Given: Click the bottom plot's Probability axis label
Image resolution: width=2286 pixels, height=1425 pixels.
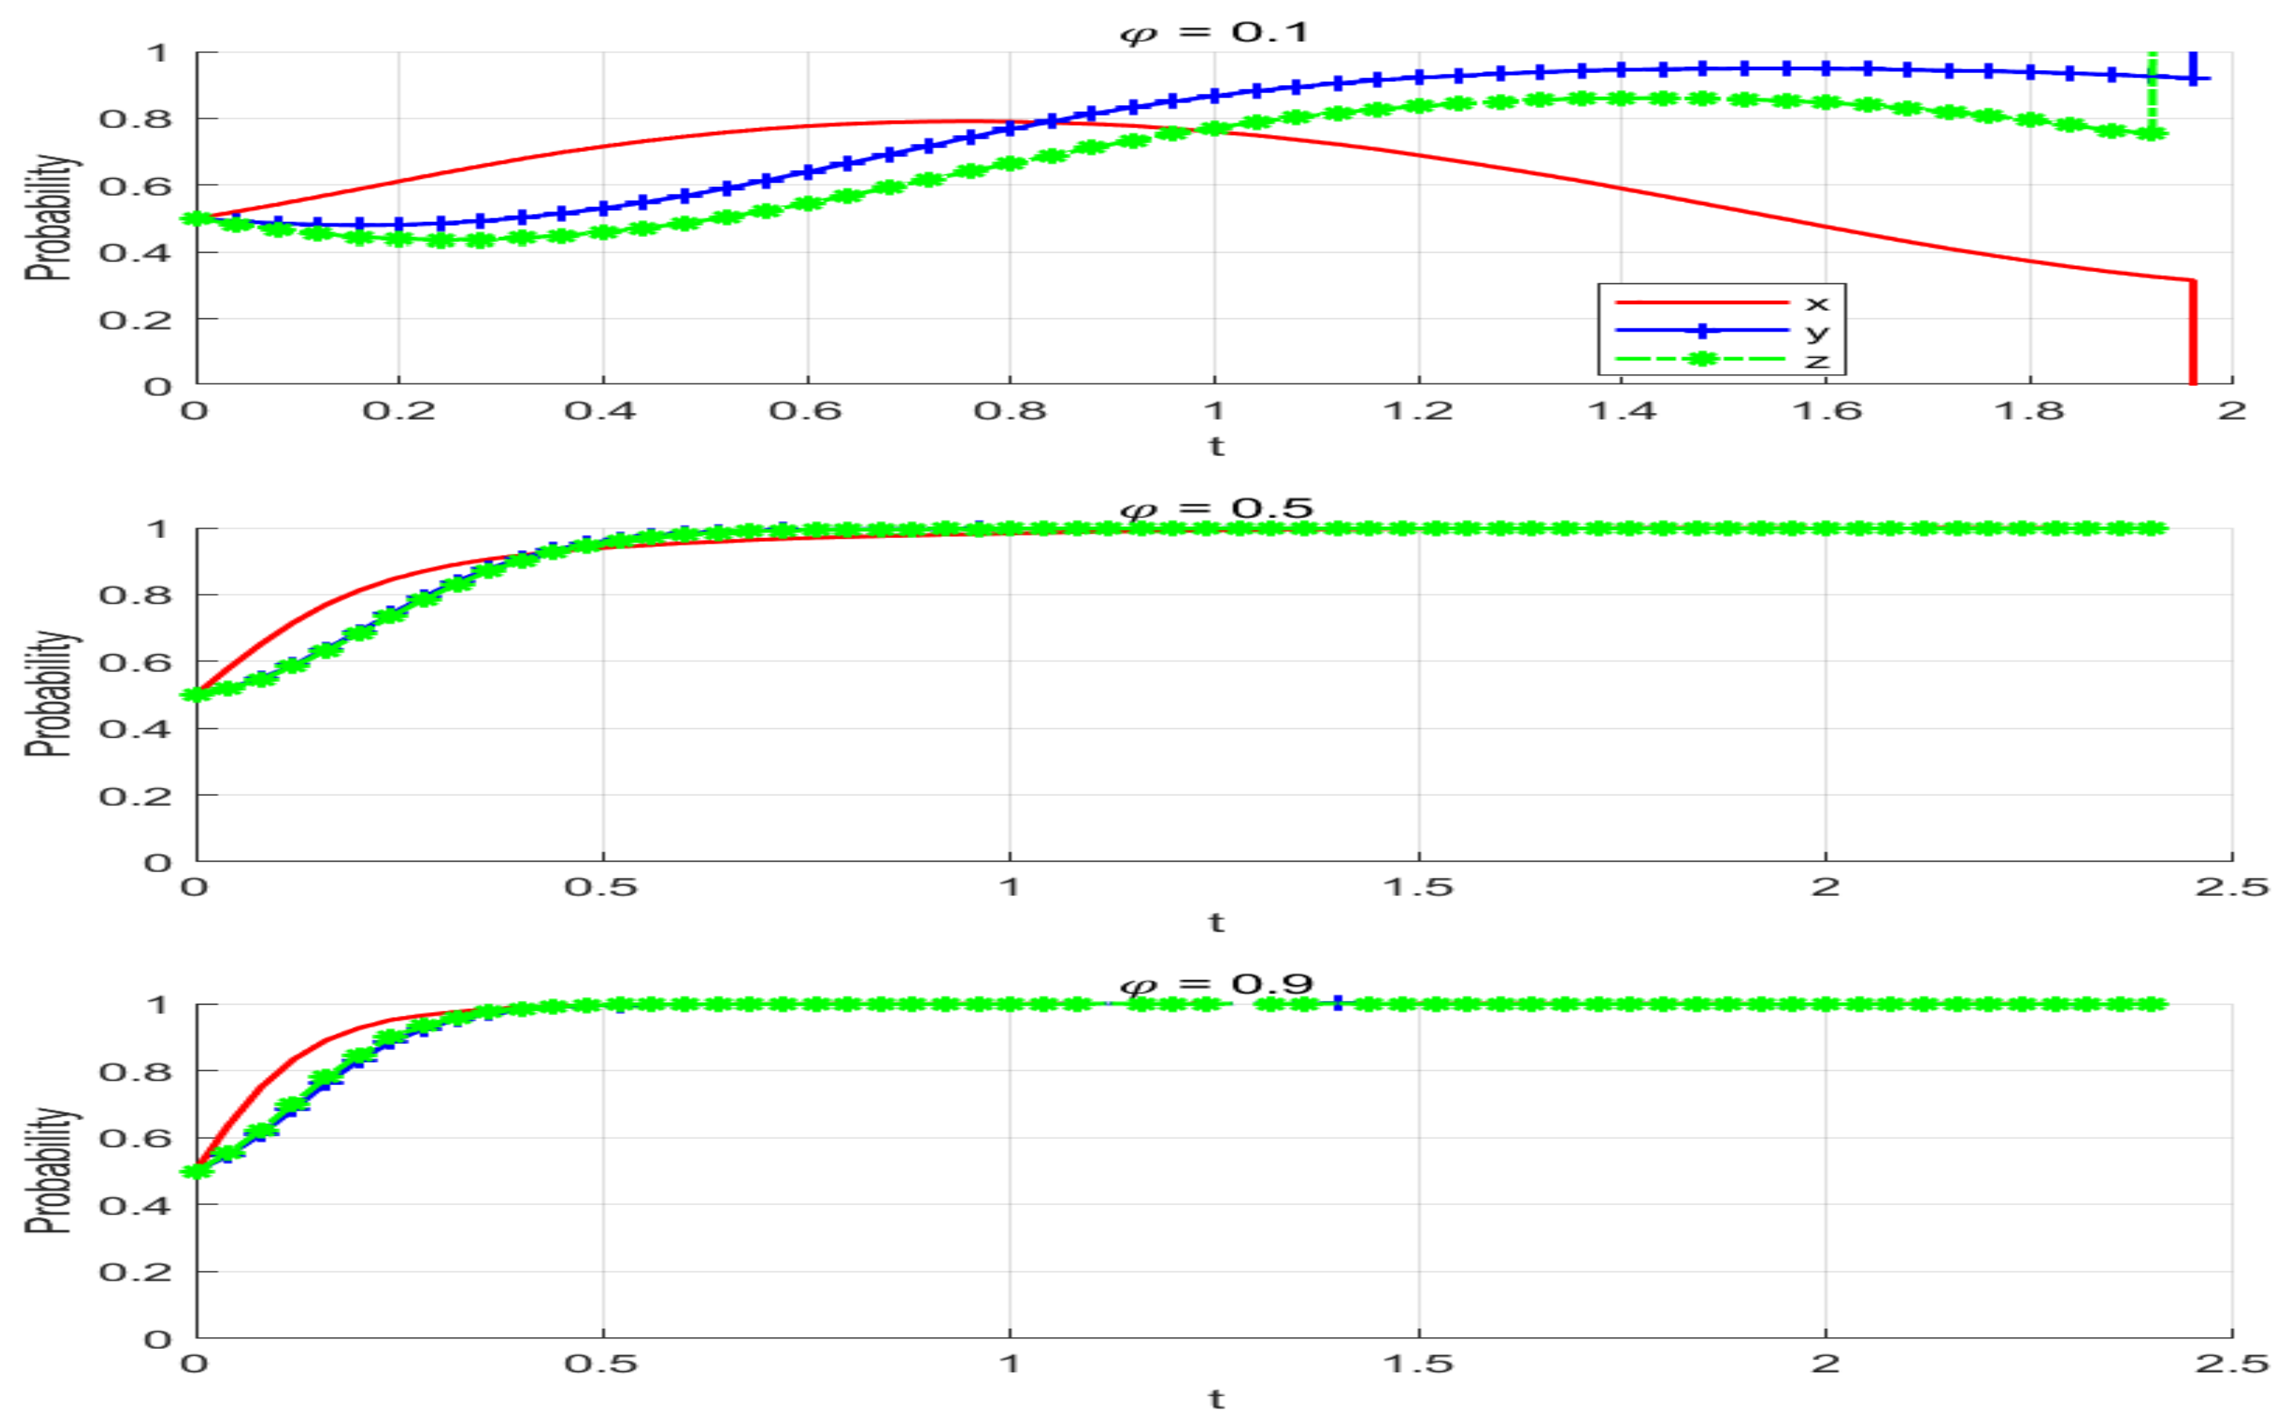Looking at the screenshot, I should pyautogui.click(x=47, y=1171).
